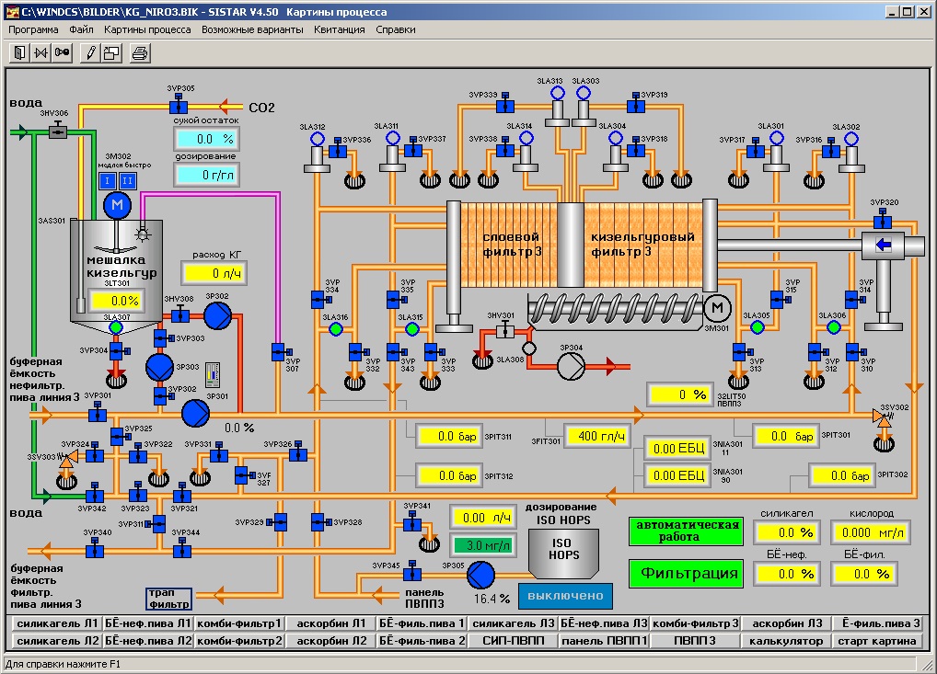The image size is (937, 674).
Task: Click valve 3VP339 symbol
Action: tap(505, 104)
